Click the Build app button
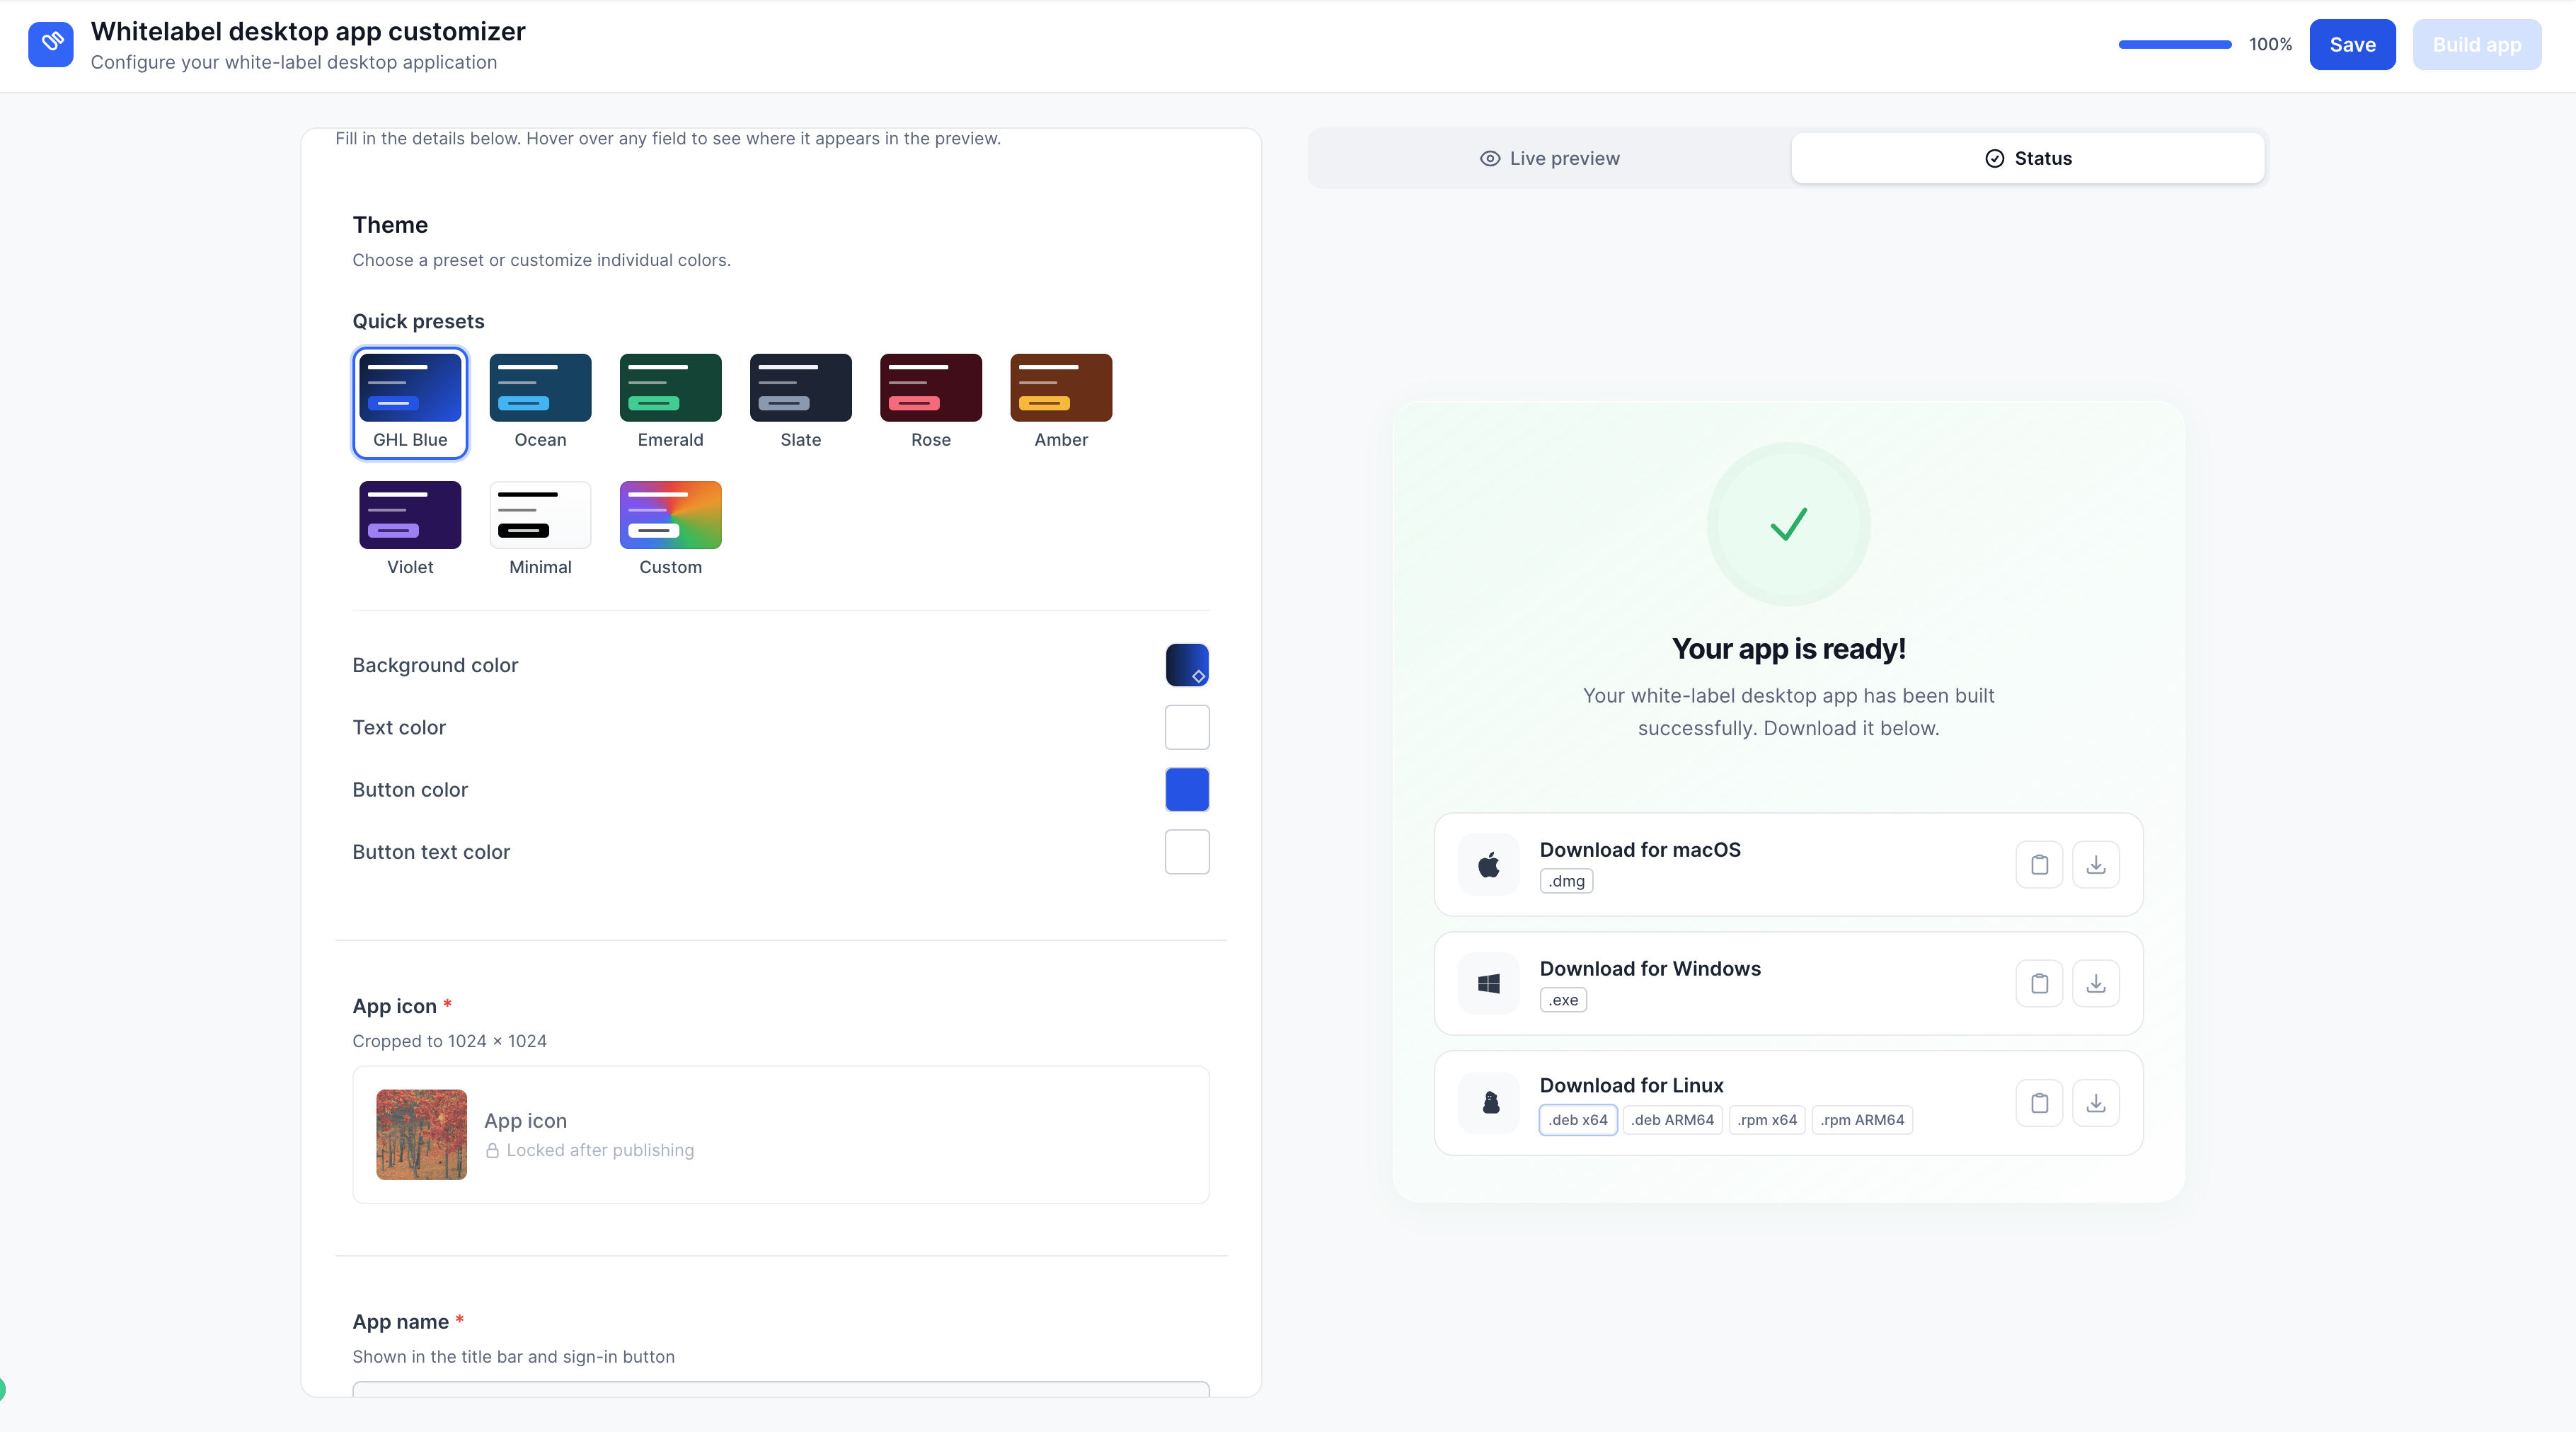The image size is (2576, 1432). pos(2477,45)
